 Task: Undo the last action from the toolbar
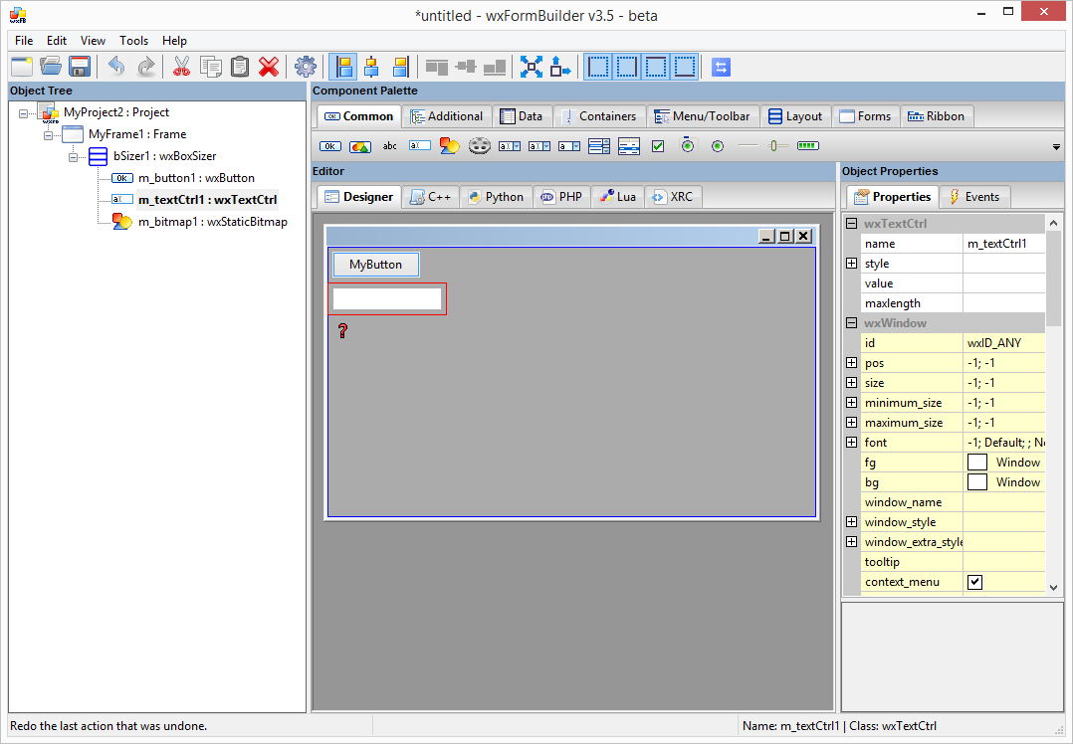(116, 66)
